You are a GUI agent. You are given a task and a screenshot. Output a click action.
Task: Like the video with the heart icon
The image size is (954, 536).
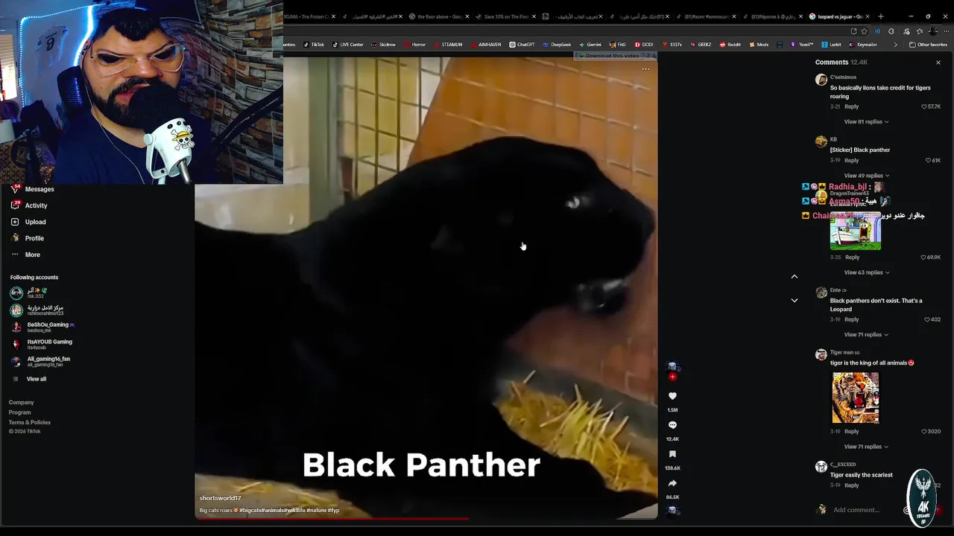tap(672, 396)
